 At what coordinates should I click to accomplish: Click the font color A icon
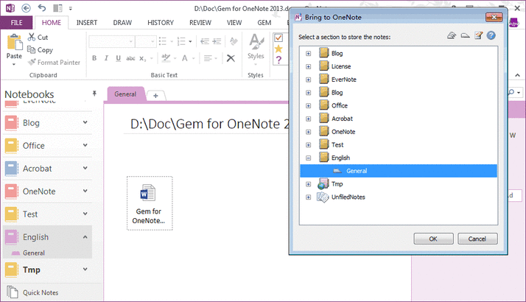[184, 58]
